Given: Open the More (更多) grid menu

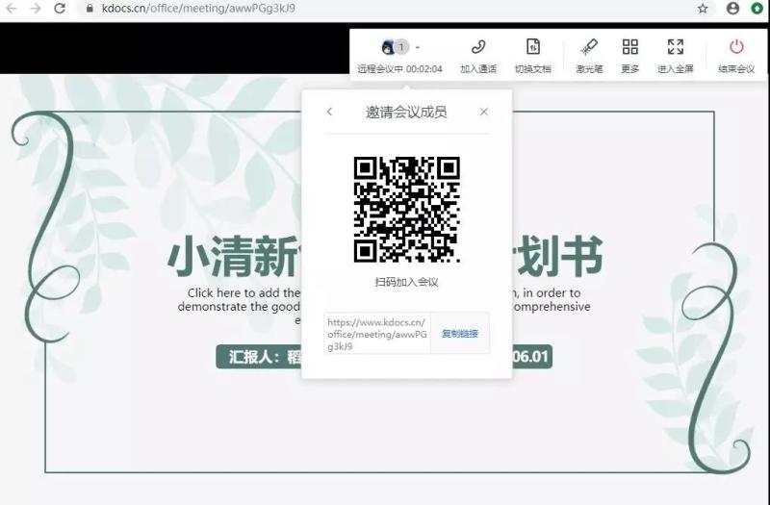Looking at the screenshot, I should coord(629,47).
